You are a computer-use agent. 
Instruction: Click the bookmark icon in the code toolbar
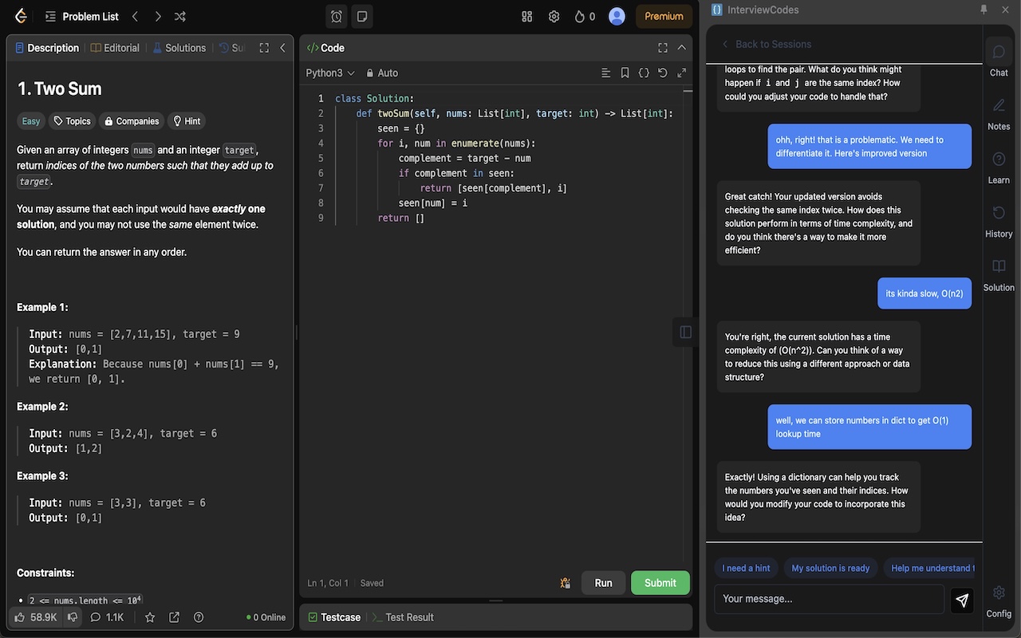pos(625,73)
